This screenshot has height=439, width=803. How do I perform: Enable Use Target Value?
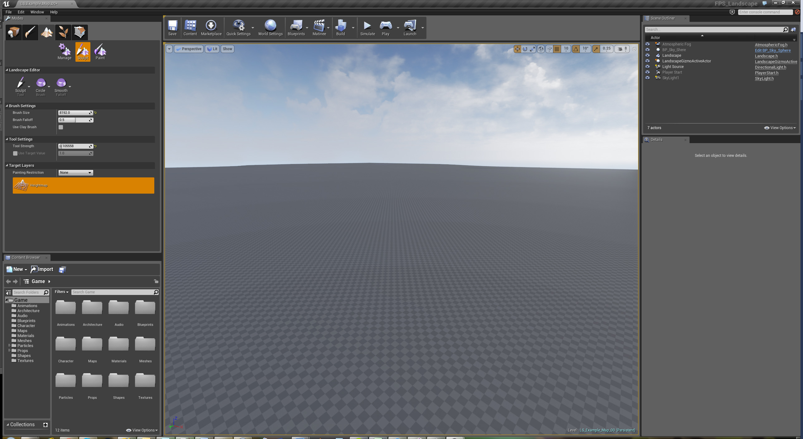pyautogui.click(x=15, y=153)
